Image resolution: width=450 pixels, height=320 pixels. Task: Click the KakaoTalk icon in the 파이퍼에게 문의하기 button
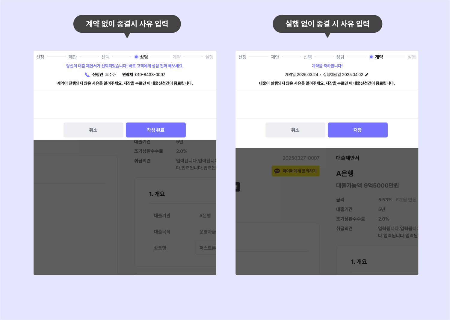click(x=277, y=171)
